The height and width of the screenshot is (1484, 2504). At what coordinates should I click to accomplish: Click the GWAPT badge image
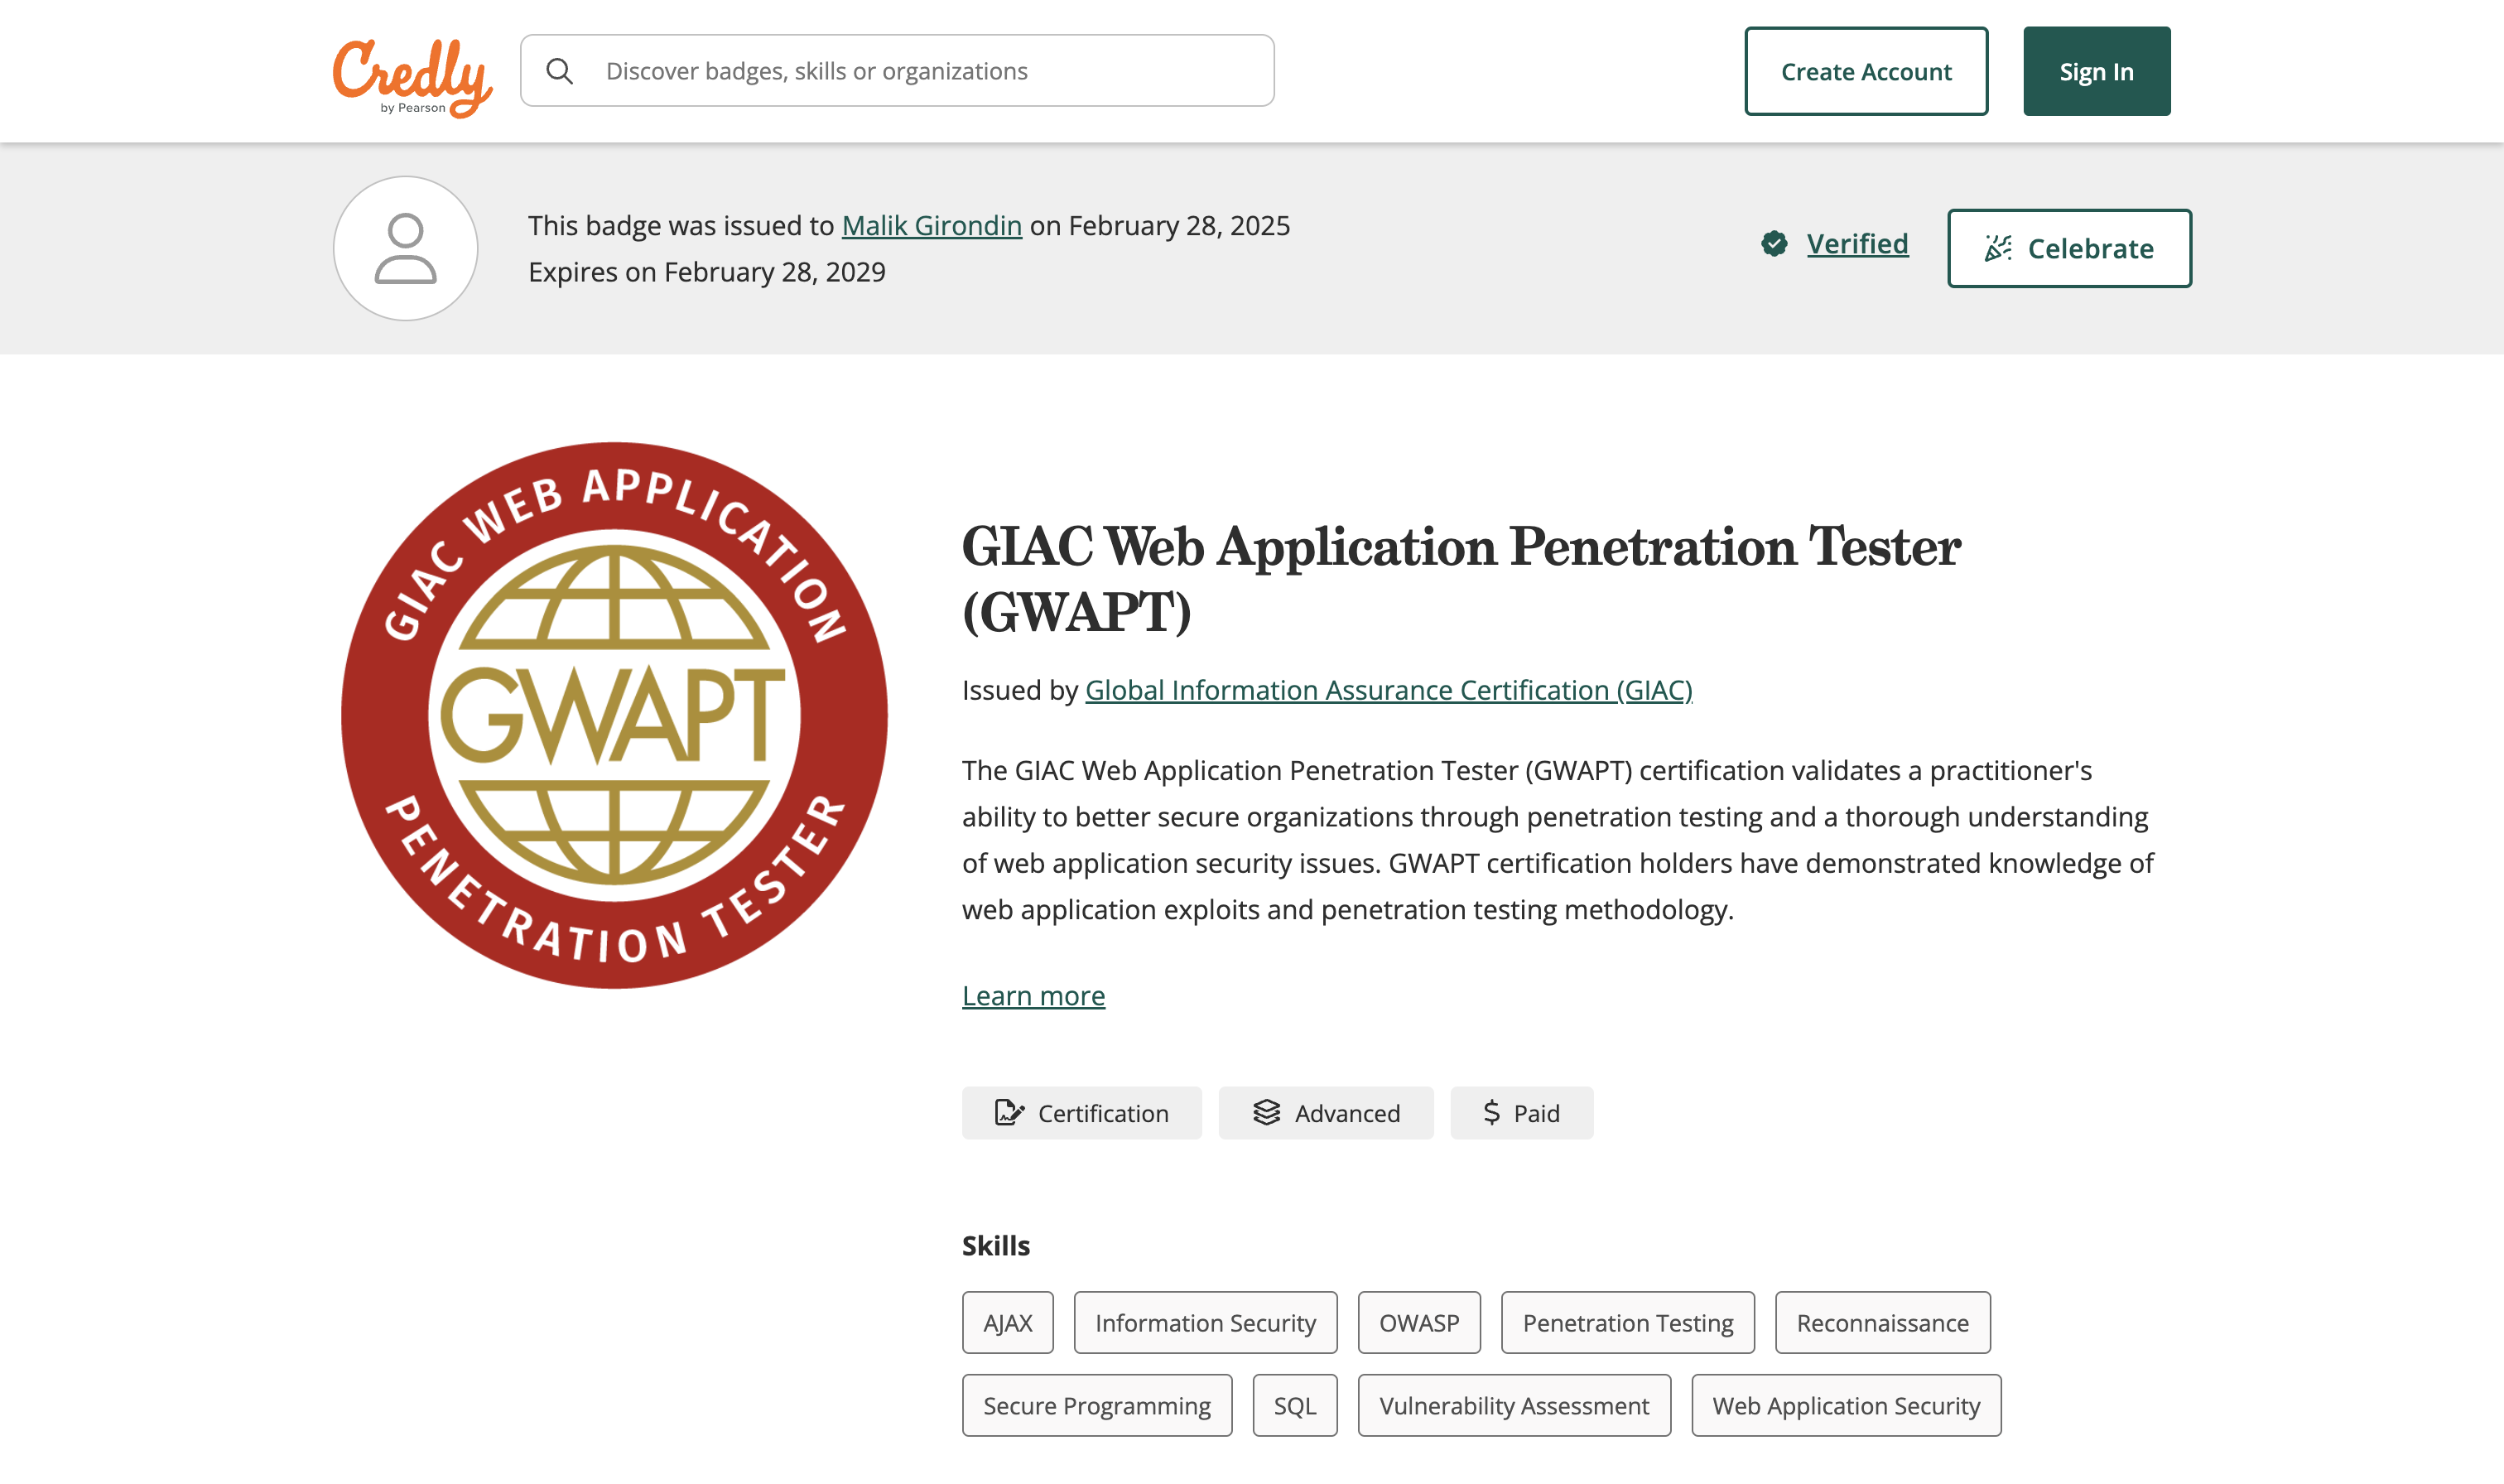click(614, 715)
